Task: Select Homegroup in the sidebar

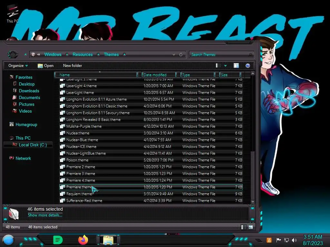Action: (26, 124)
